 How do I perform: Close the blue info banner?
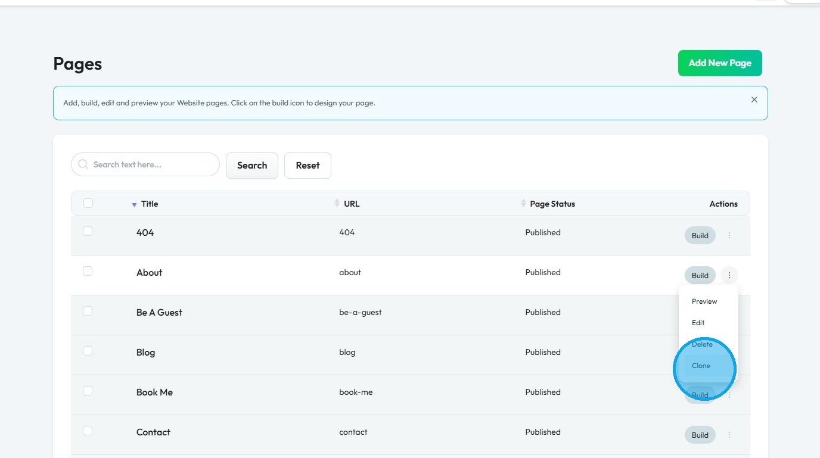pyautogui.click(x=754, y=100)
